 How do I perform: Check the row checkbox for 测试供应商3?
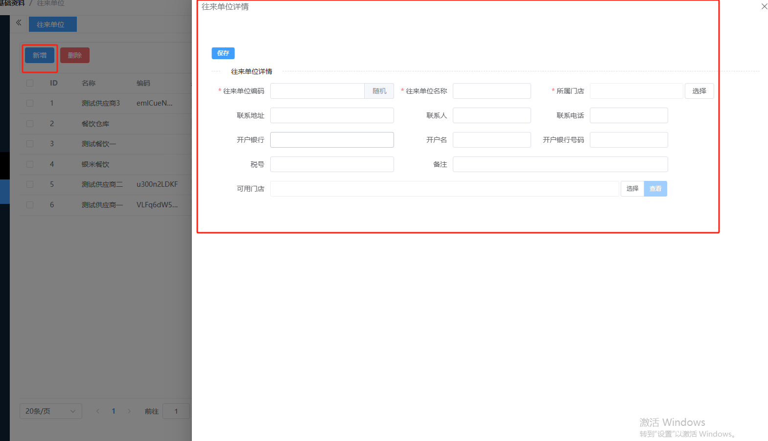pos(30,103)
